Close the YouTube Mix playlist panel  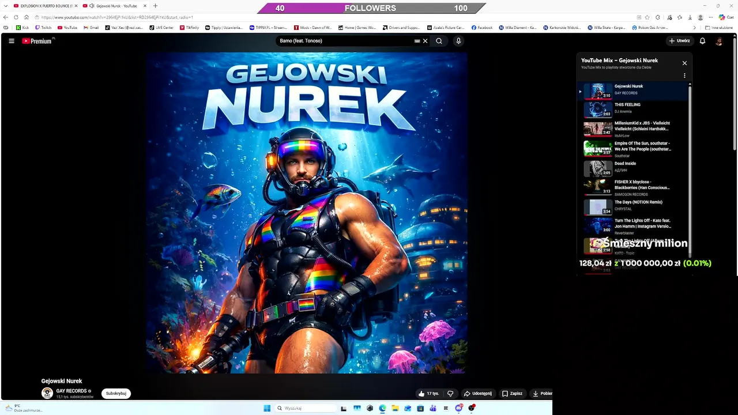684,63
